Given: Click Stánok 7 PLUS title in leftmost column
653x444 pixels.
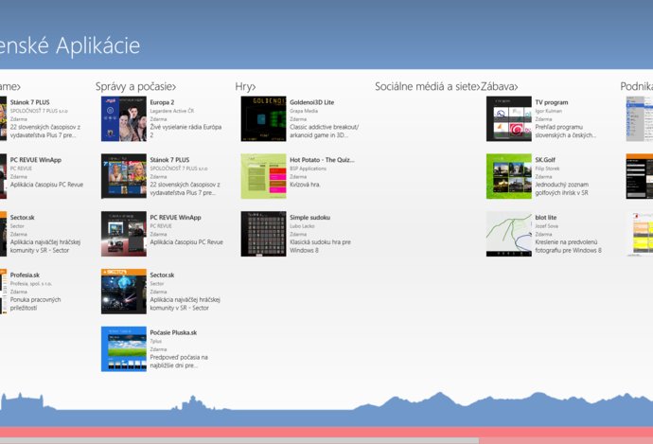Looking at the screenshot, I should tap(29, 102).
